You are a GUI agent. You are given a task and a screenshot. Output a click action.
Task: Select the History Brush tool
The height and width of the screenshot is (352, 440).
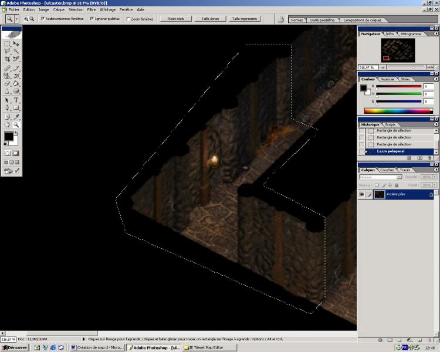tap(16, 76)
